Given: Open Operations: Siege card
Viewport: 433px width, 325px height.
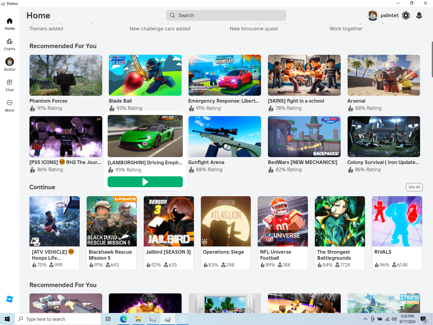Looking at the screenshot, I should 226,233.
